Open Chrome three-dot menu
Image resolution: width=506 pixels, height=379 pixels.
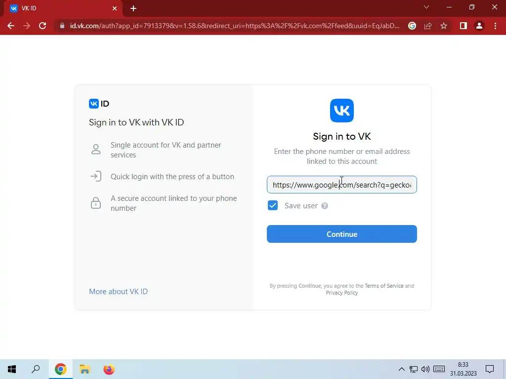point(495,26)
